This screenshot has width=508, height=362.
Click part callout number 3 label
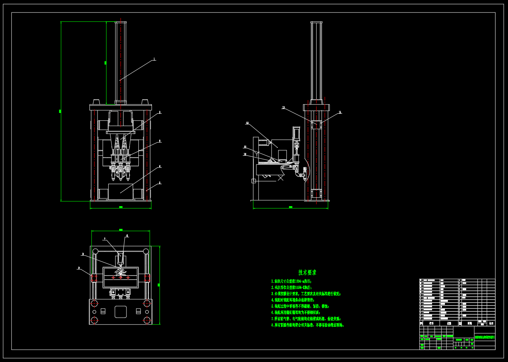[x=160, y=141]
